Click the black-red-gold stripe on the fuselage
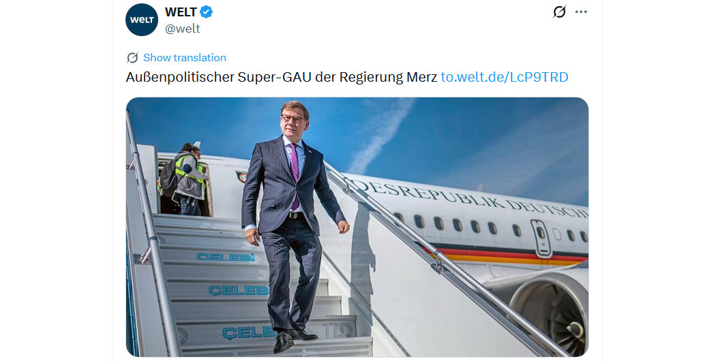The width and height of the screenshot is (716, 363). click(x=491, y=256)
